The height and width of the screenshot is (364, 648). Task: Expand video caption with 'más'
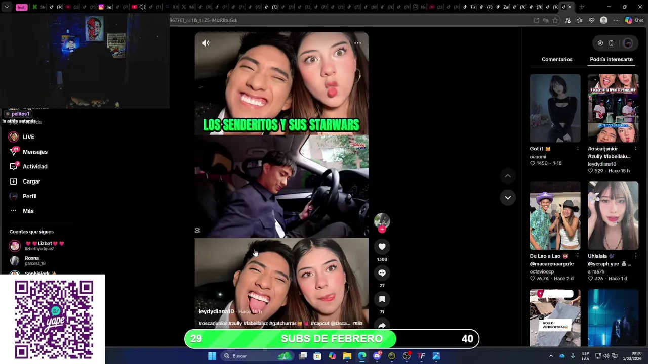pos(358,323)
